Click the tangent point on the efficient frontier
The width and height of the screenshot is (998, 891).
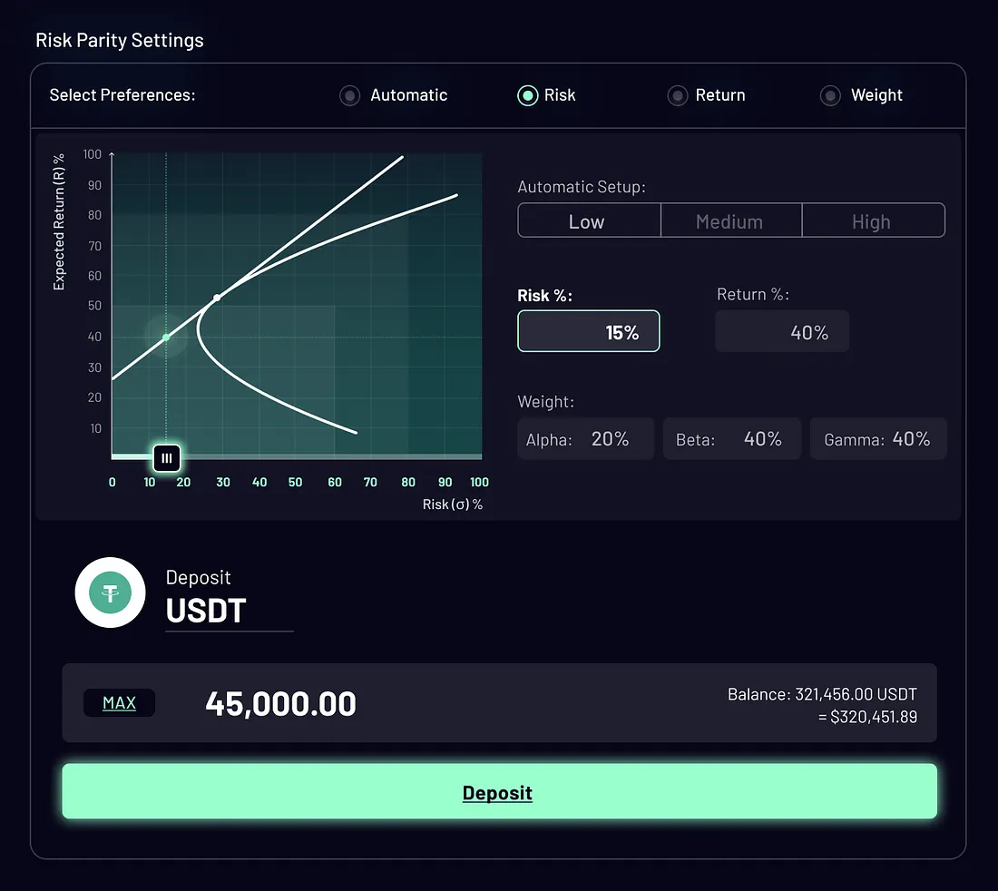coord(217,298)
